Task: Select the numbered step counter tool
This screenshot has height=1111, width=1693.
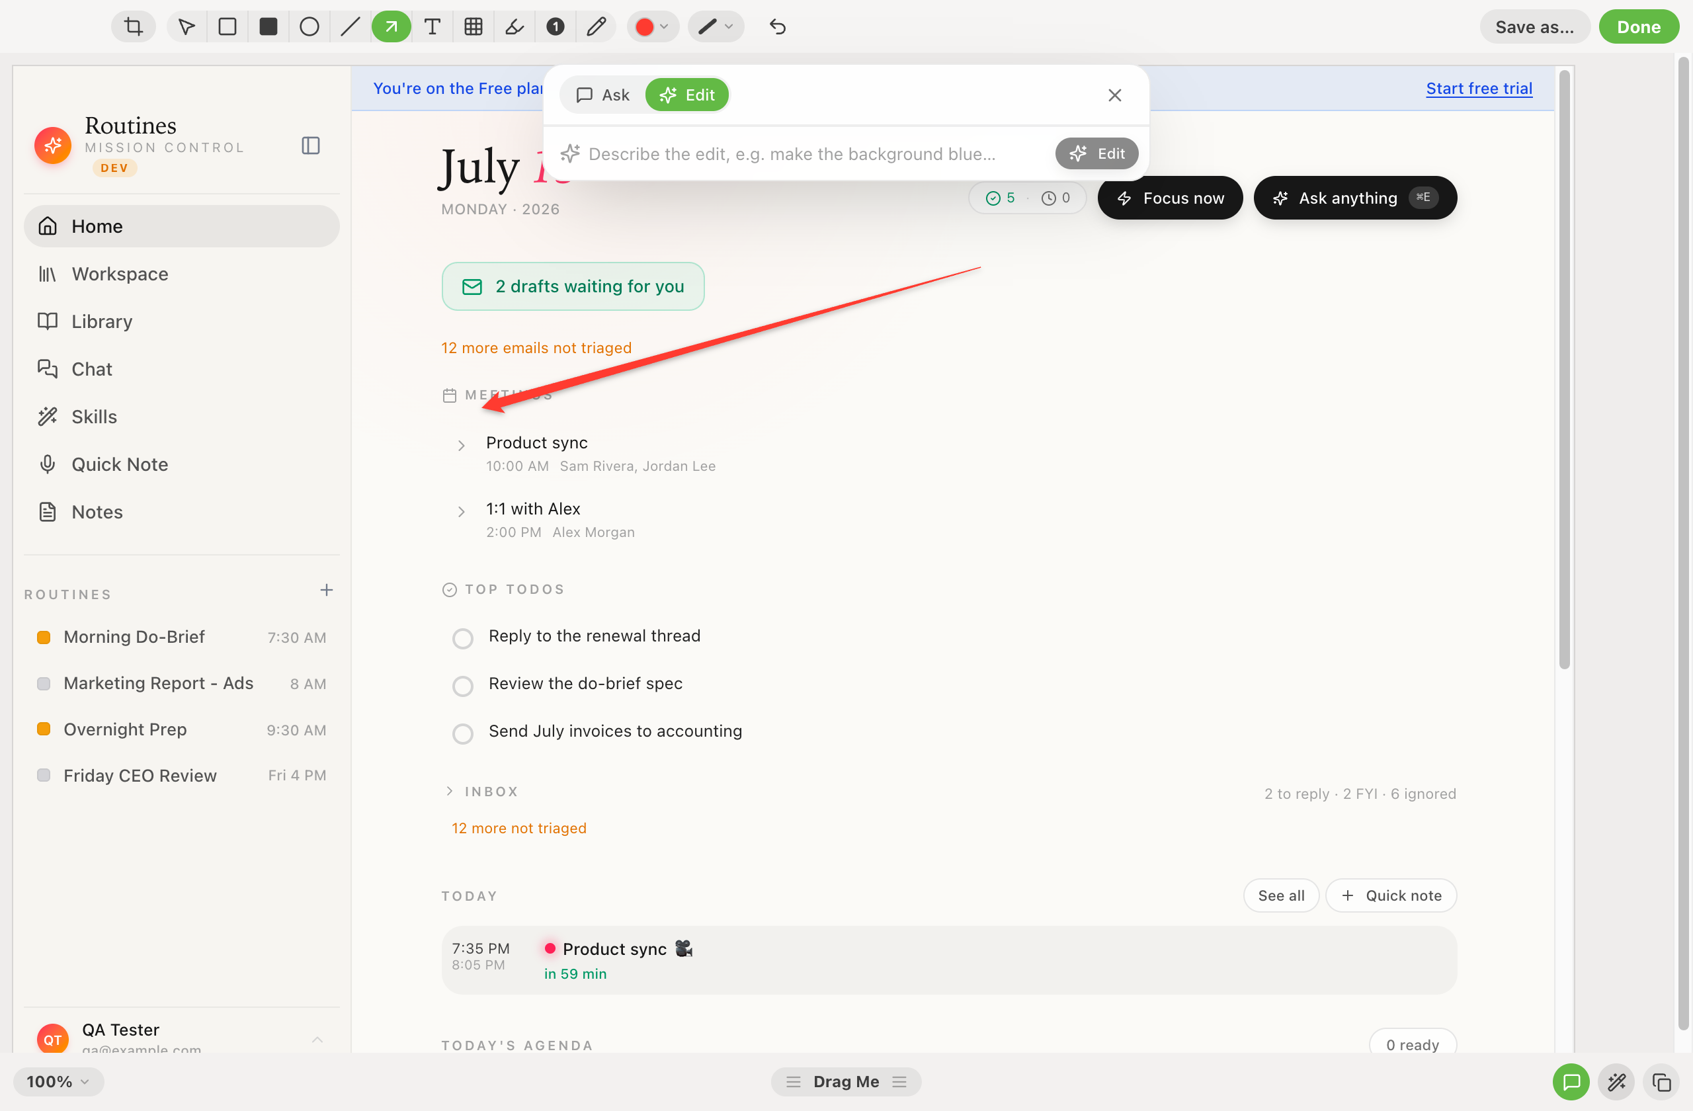Action: click(x=556, y=27)
